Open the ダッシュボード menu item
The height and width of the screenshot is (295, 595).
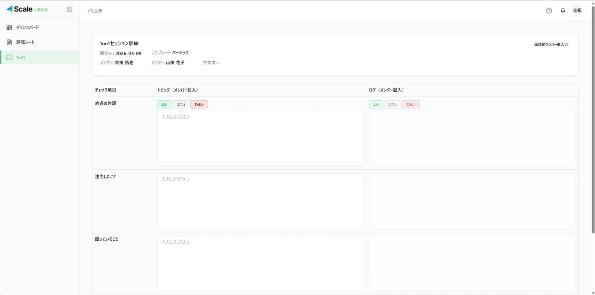[x=27, y=27]
